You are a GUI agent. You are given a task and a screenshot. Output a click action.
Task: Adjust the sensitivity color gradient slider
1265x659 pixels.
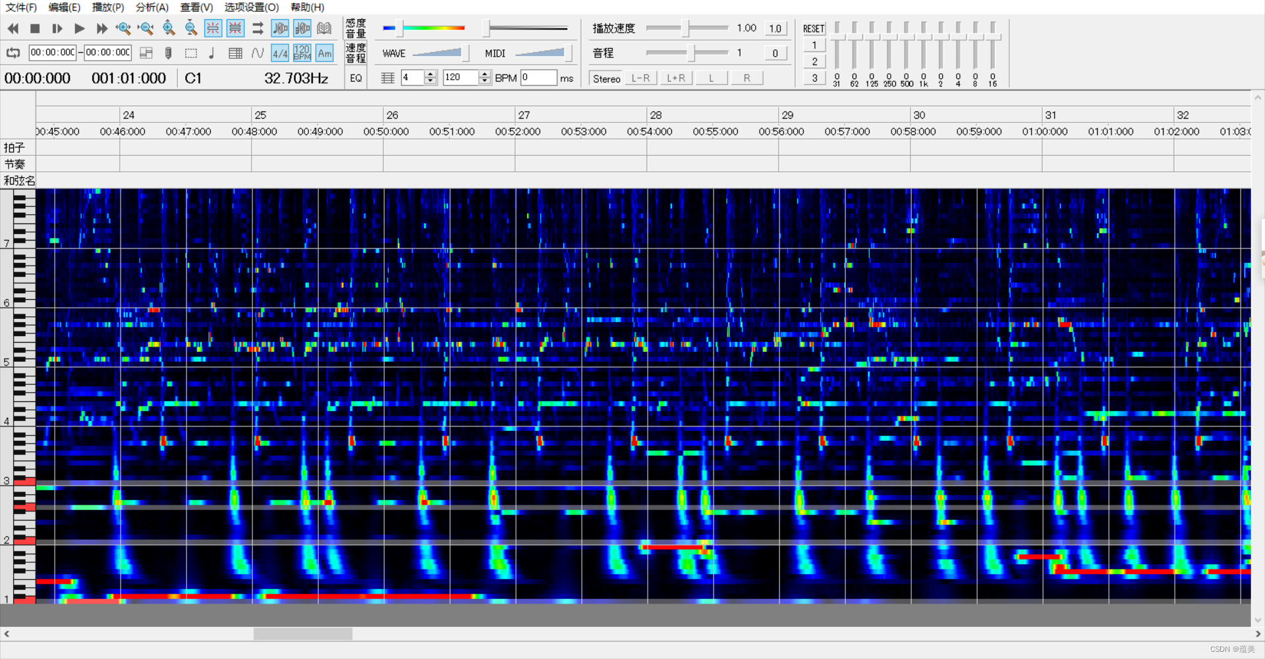click(424, 28)
